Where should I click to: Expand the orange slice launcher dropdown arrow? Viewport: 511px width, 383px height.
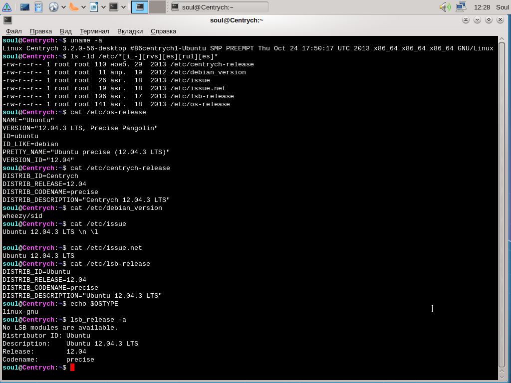[83, 7]
